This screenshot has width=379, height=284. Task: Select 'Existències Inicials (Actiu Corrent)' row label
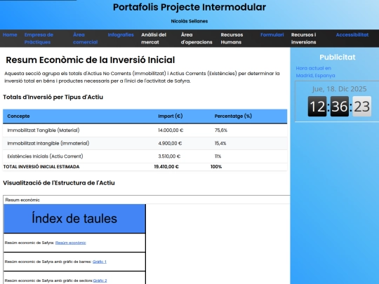tap(45, 156)
